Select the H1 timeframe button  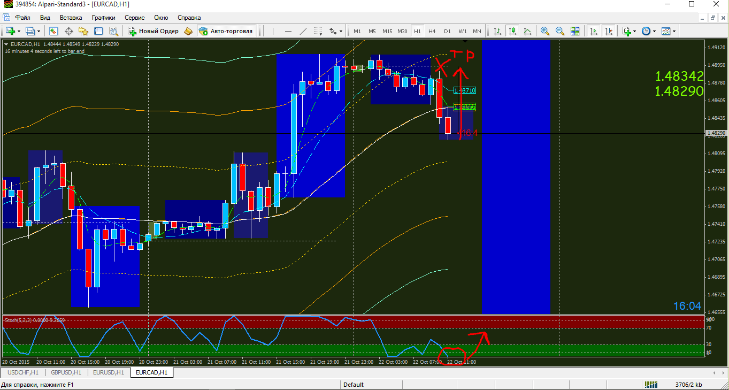pyautogui.click(x=417, y=31)
